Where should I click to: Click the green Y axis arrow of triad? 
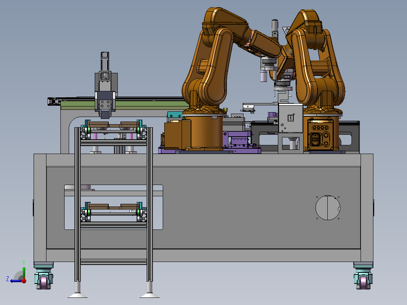pos(24,272)
